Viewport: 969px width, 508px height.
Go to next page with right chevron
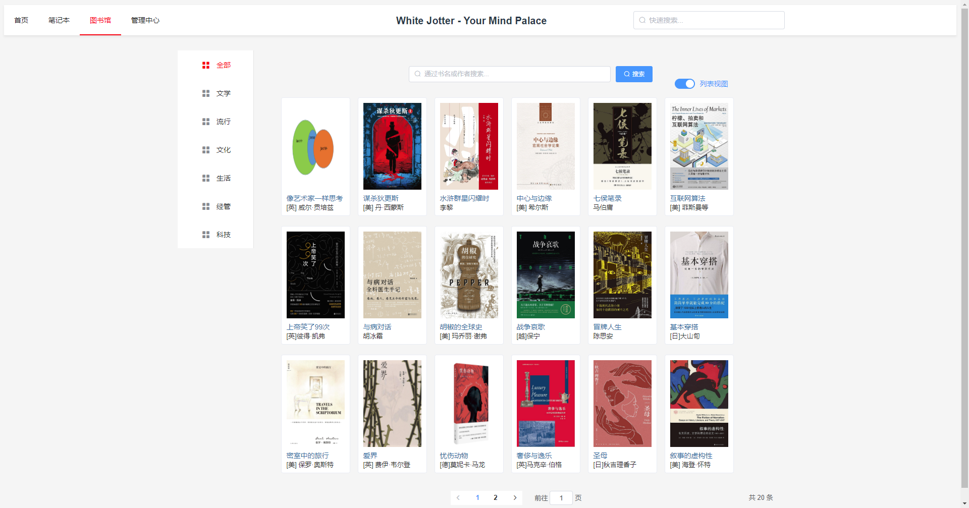point(515,497)
